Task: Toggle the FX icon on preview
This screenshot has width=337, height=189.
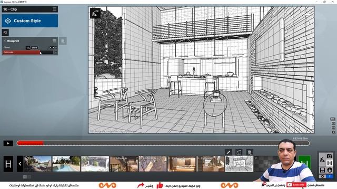Action: tap(95, 13)
